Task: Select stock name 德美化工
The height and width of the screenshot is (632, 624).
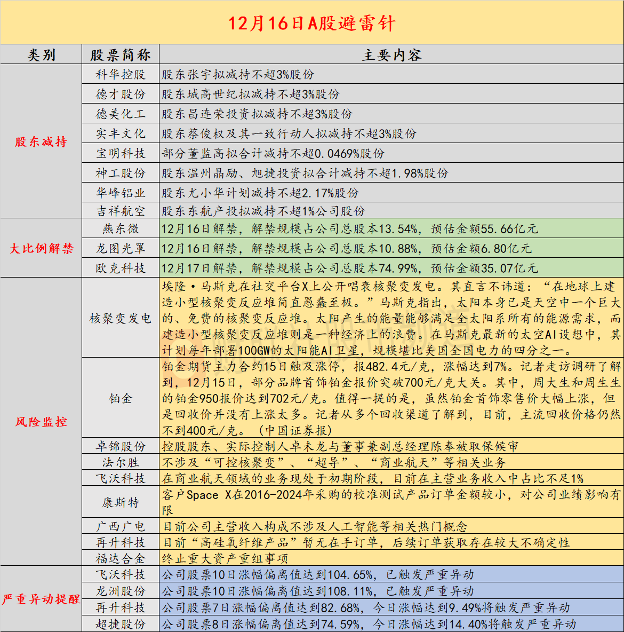Action: click(121, 114)
